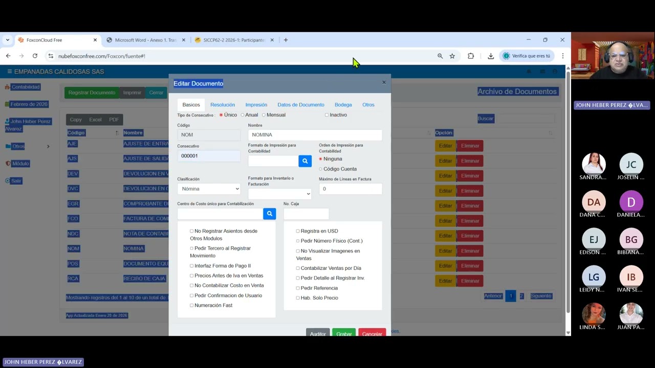The width and height of the screenshot is (655, 368).
Task: Check Precios Antes de Iva en Ventas
Action: 192,275
